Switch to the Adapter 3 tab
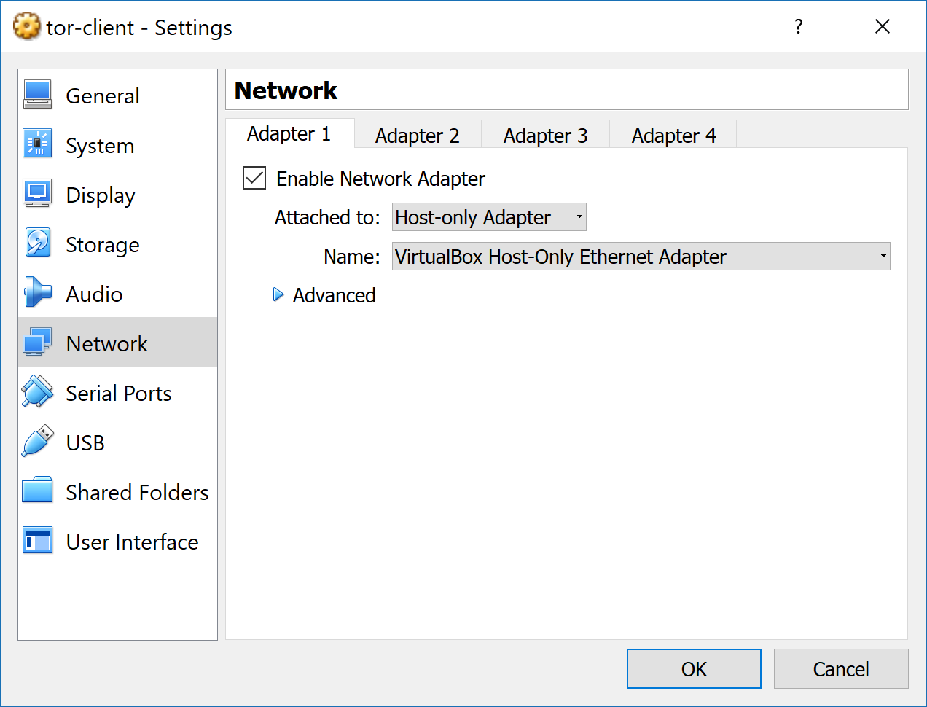Image resolution: width=927 pixels, height=707 pixels. point(546,136)
